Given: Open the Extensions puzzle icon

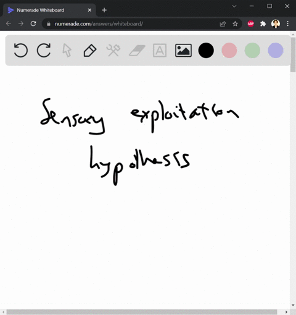Looking at the screenshot, I should pos(263,24).
